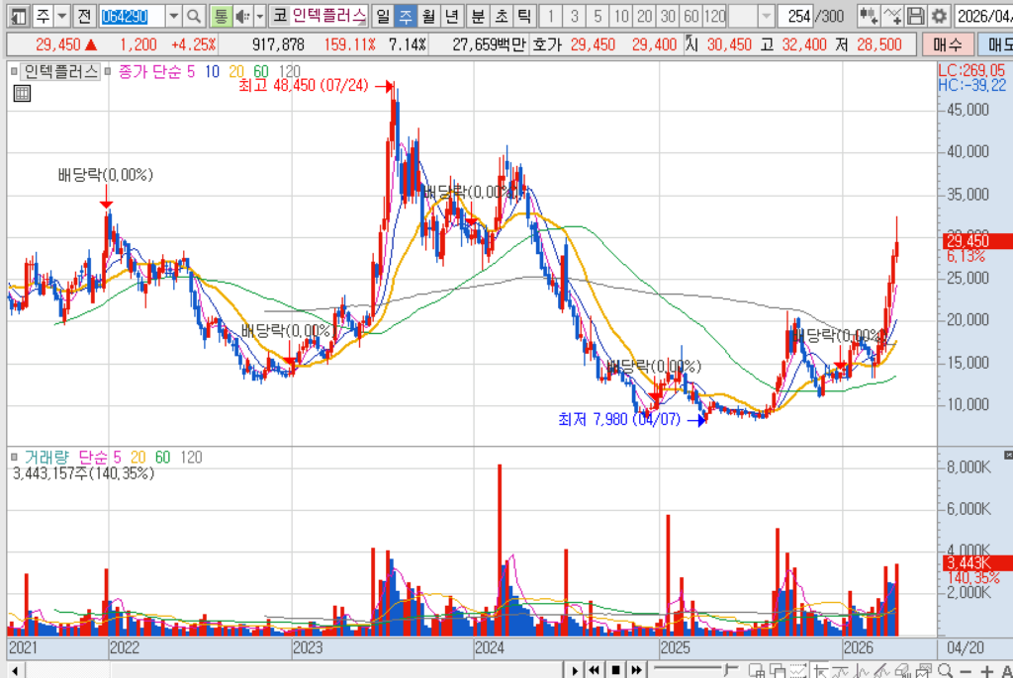
Task: Select the 분 minute period button
Action: click(478, 16)
